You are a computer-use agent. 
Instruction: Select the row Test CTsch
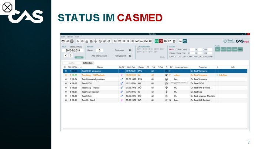coord(155,96)
